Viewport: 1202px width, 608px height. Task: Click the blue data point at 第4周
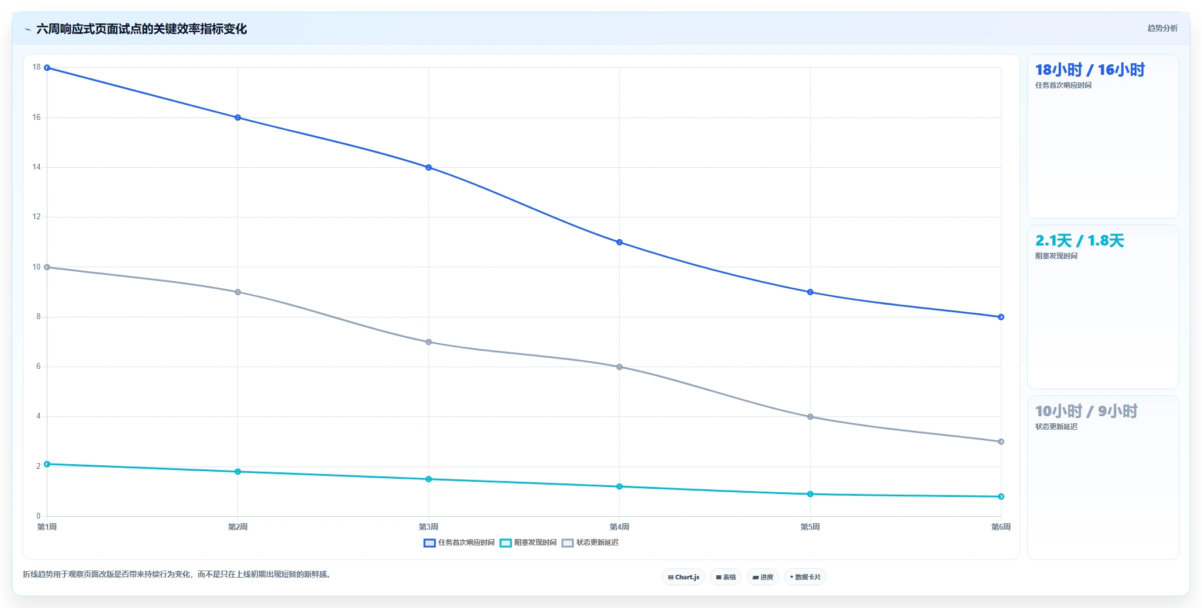[620, 242]
